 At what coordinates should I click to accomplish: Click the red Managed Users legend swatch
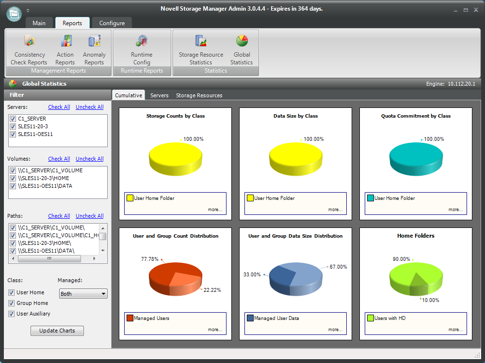[x=130, y=318]
